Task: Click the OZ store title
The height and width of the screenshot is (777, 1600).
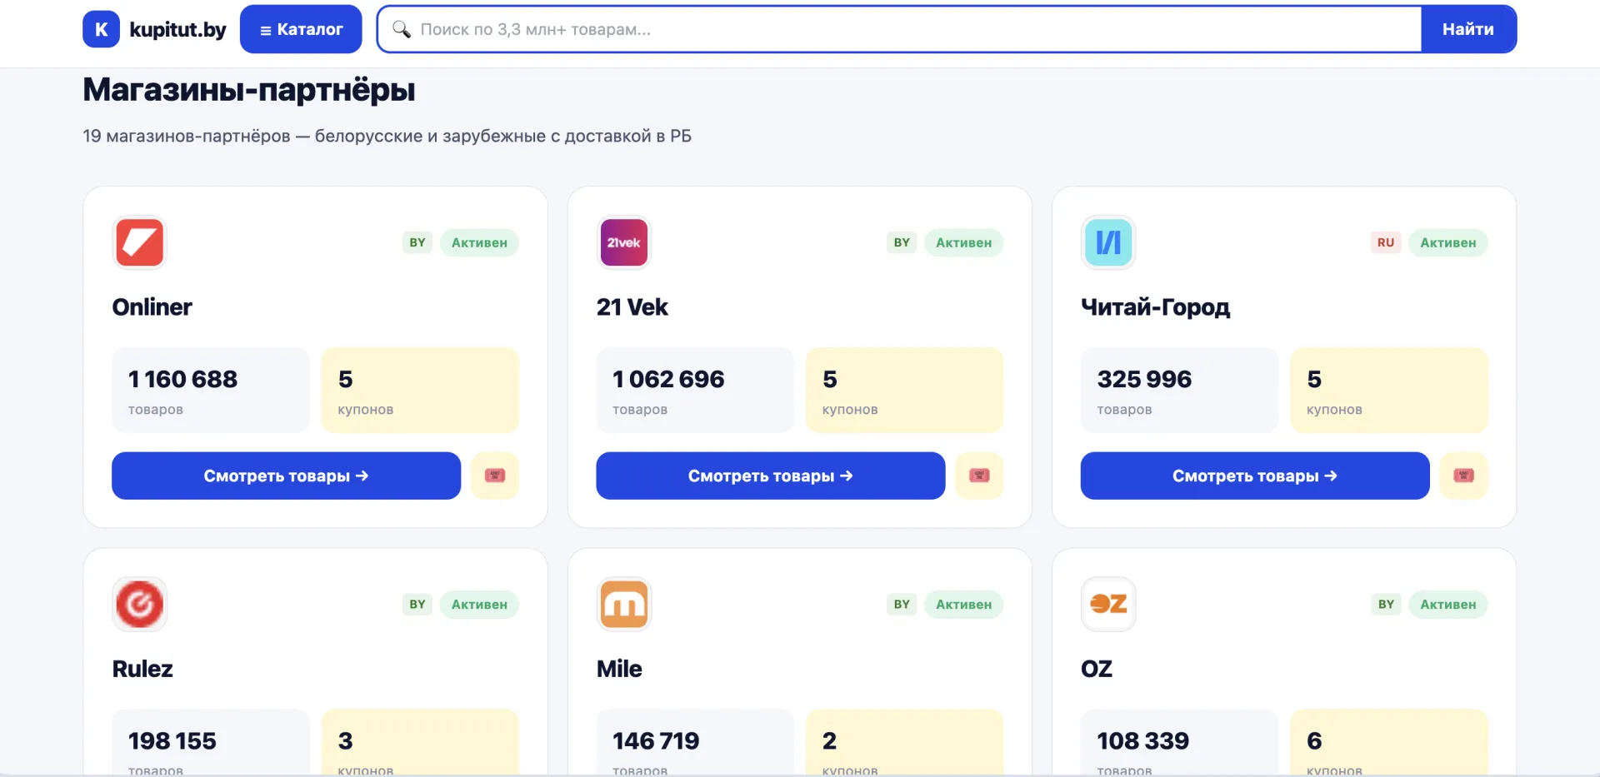Action: pos(1097,669)
